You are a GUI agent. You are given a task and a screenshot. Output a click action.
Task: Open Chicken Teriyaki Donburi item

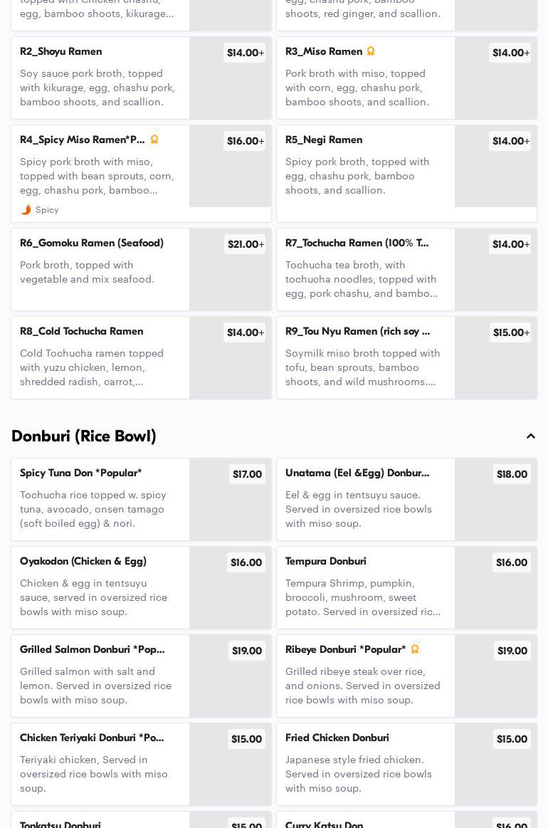click(x=141, y=764)
